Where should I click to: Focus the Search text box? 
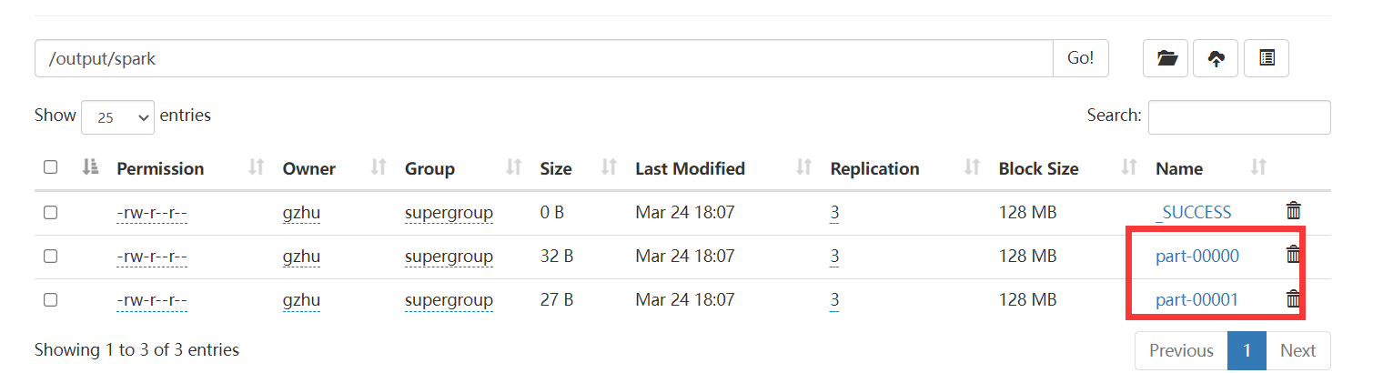tap(1239, 117)
